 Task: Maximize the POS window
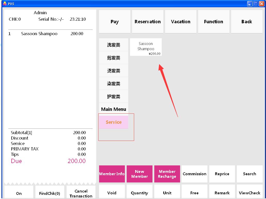[x=256, y=4]
